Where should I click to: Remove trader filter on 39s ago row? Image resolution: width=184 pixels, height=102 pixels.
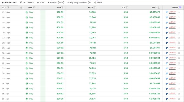click(179, 48)
